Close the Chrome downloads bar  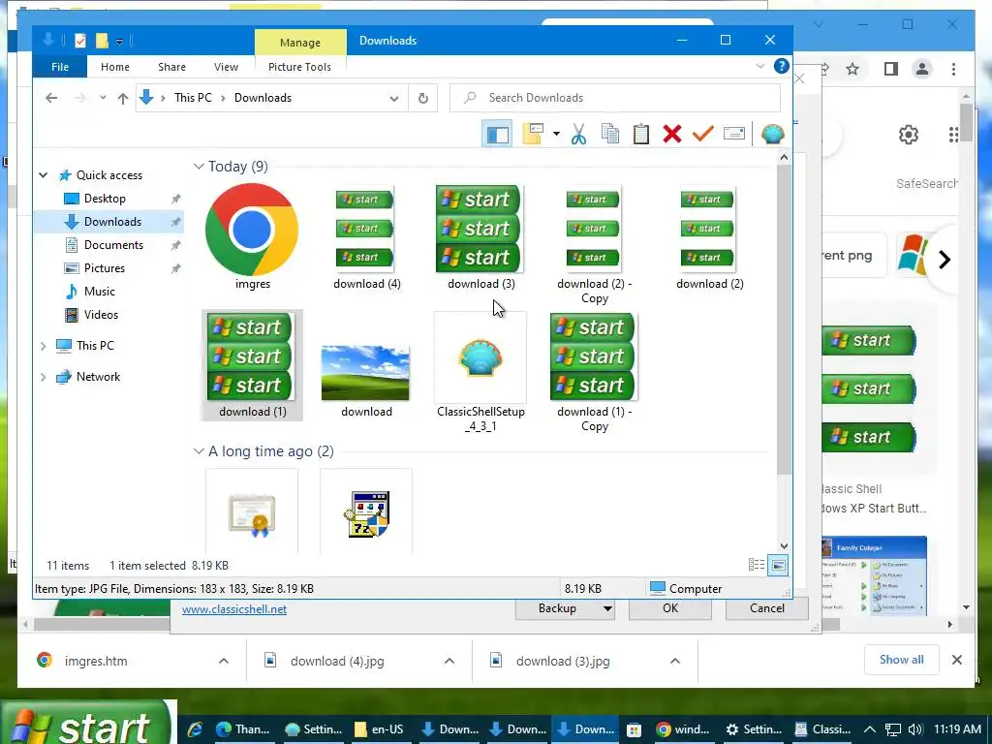pyautogui.click(x=956, y=660)
